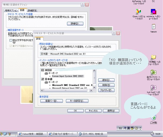Open the 東方神起 folder shortcut
The image size is (163, 137).
(154, 57)
